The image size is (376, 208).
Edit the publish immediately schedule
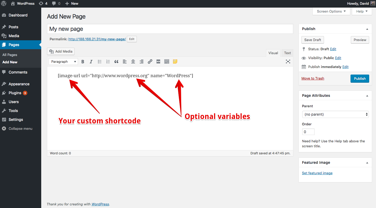point(345,67)
